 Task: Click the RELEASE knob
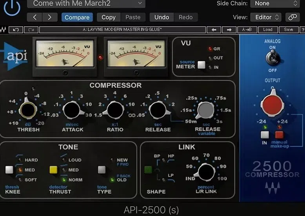pyautogui.click(x=158, y=110)
